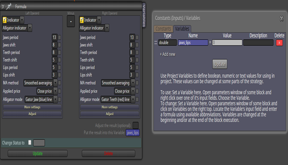Click right operand function Indicator icon
Screen dimensions: 288x165
coord(82,20)
